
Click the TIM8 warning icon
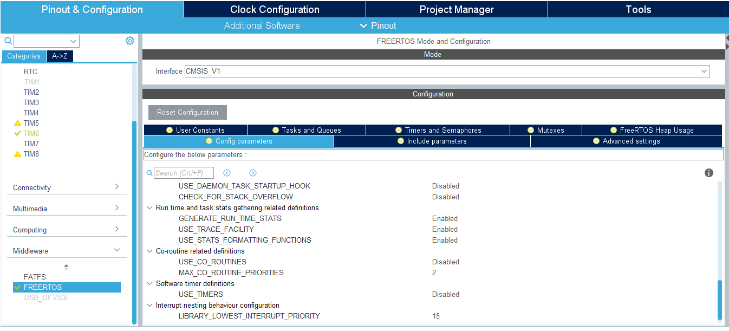click(x=18, y=154)
